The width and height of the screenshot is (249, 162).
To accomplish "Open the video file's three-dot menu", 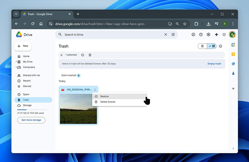I will [x=95, y=90].
